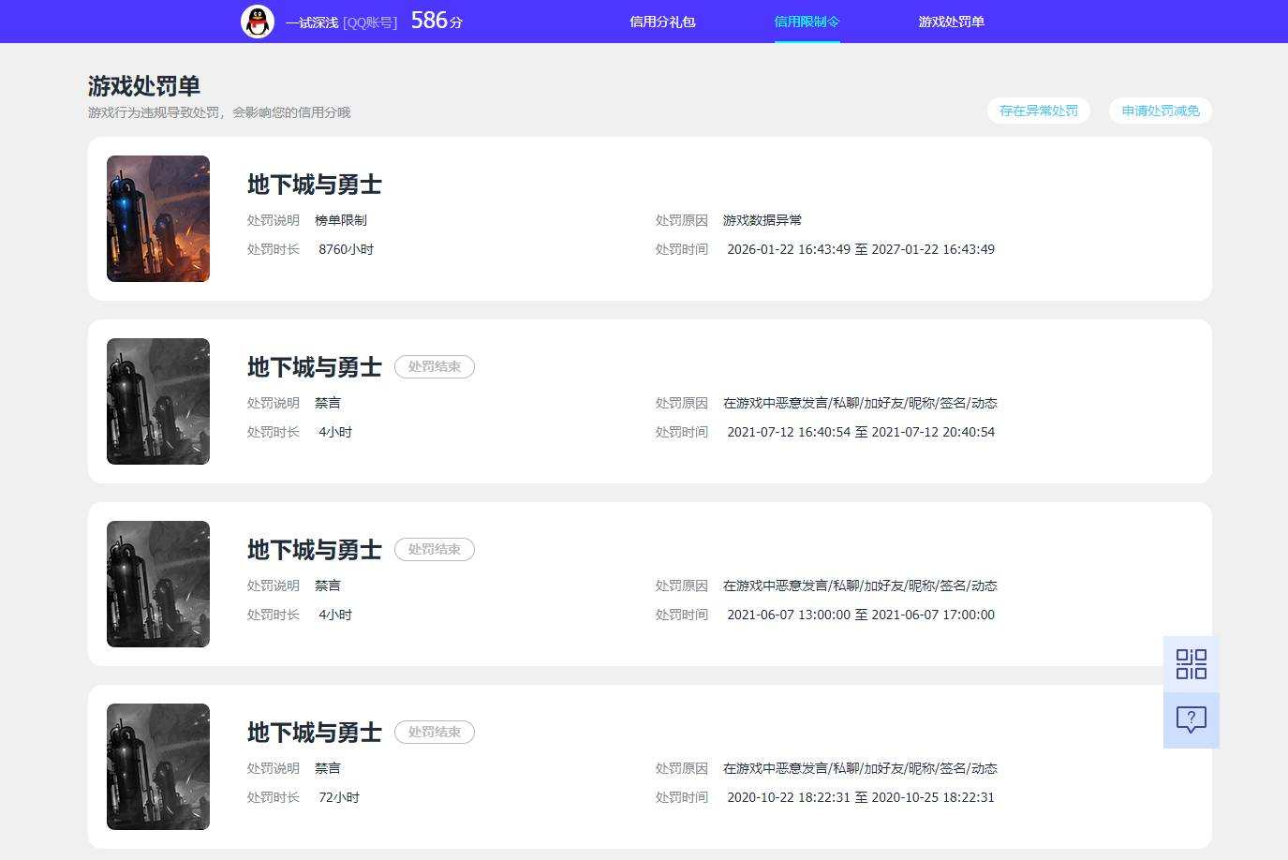Click 地下城与勇士 title in 2021-06-07 card

(x=315, y=550)
